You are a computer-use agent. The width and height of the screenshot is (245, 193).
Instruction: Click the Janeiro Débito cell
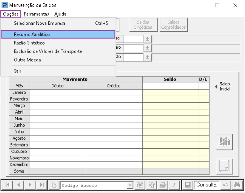coord(58,92)
